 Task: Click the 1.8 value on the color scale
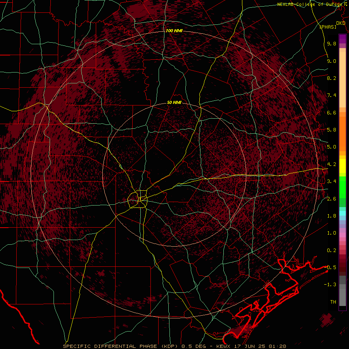pos(332,216)
